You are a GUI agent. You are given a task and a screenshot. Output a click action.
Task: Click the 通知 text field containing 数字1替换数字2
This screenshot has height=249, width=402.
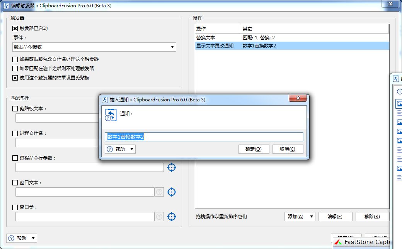pos(204,137)
